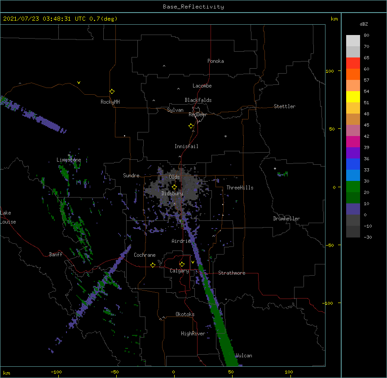The width and height of the screenshot is (387, 378).
Task: Click the RockyMH label
Action: 110,101
